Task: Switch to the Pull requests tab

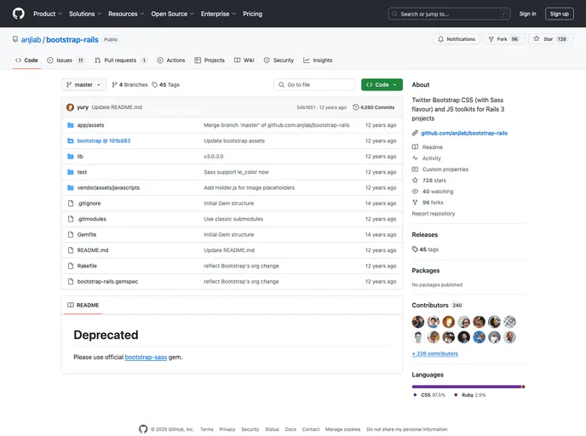Action: pos(121,60)
